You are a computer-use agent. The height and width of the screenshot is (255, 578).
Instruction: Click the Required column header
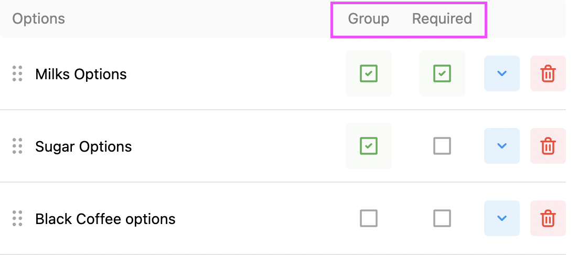[x=442, y=18]
